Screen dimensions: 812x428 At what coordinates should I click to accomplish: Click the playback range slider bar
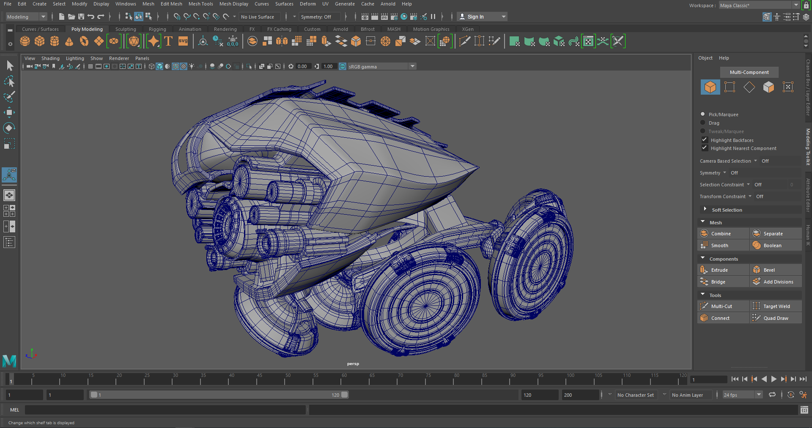(219, 395)
